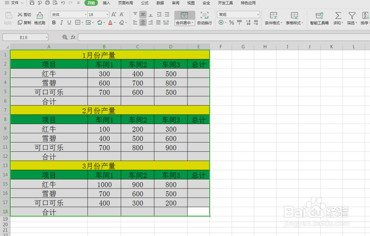Cut selection with 剪切
The height and width of the screenshot is (236, 370).
click(24, 15)
